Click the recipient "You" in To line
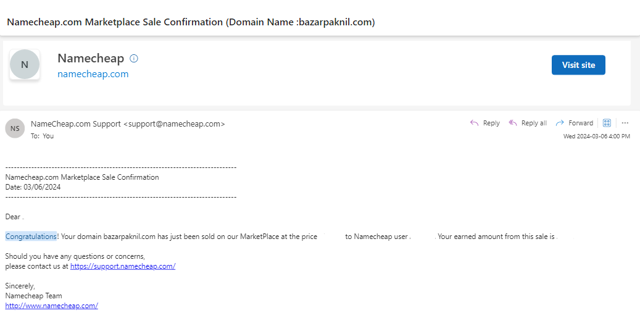 pos(48,136)
